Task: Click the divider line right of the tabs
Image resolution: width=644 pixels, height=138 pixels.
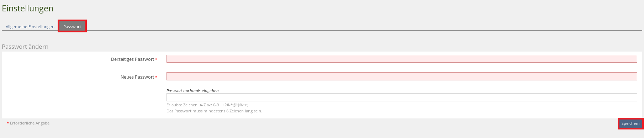Action: [363, 30]
